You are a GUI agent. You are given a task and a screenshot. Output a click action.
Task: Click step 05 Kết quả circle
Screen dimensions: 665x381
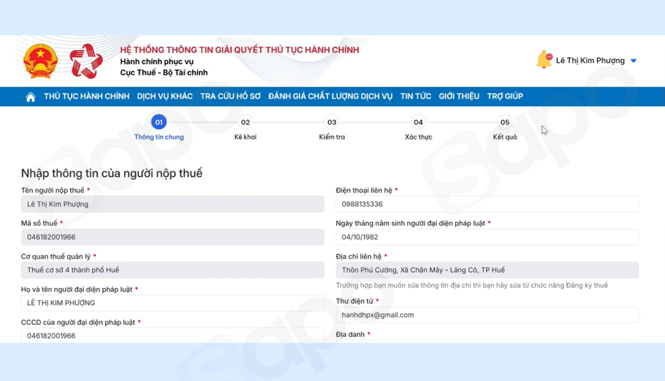point(505,122)
